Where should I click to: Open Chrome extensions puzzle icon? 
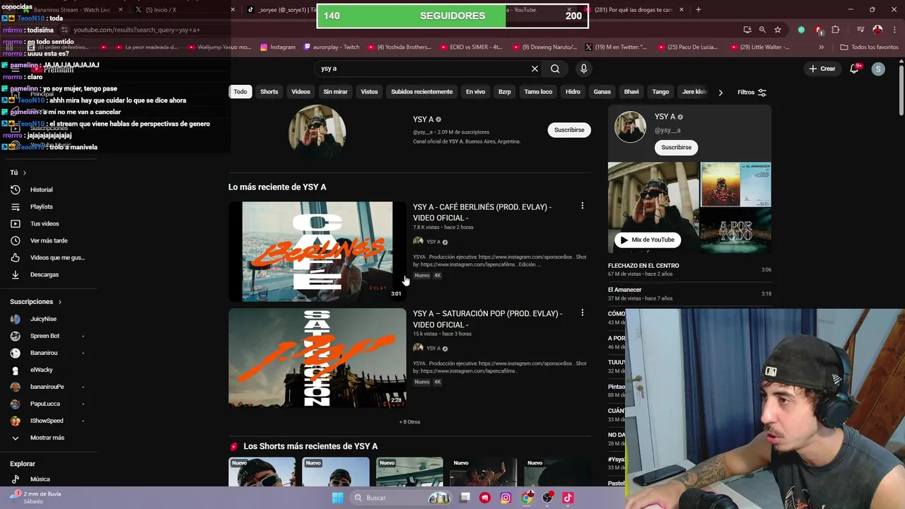pyautogui.click(x=836, y=30)
